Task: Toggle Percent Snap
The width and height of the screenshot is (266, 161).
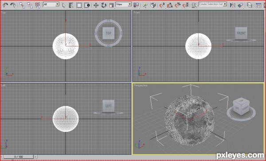Action: pos(178,5)
